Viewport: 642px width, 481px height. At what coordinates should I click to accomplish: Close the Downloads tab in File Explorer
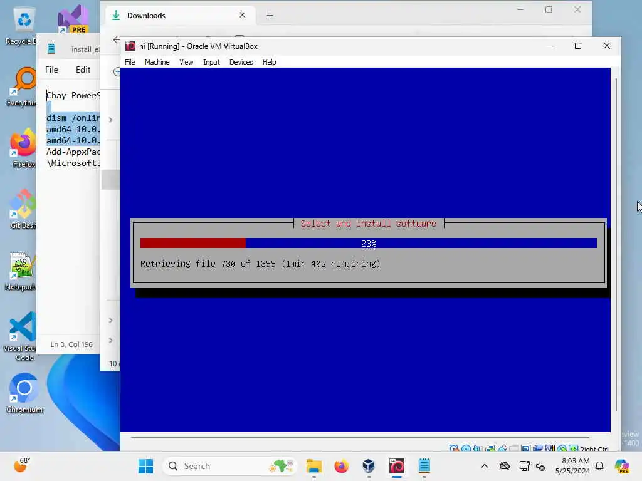click(x=243, y=15)
